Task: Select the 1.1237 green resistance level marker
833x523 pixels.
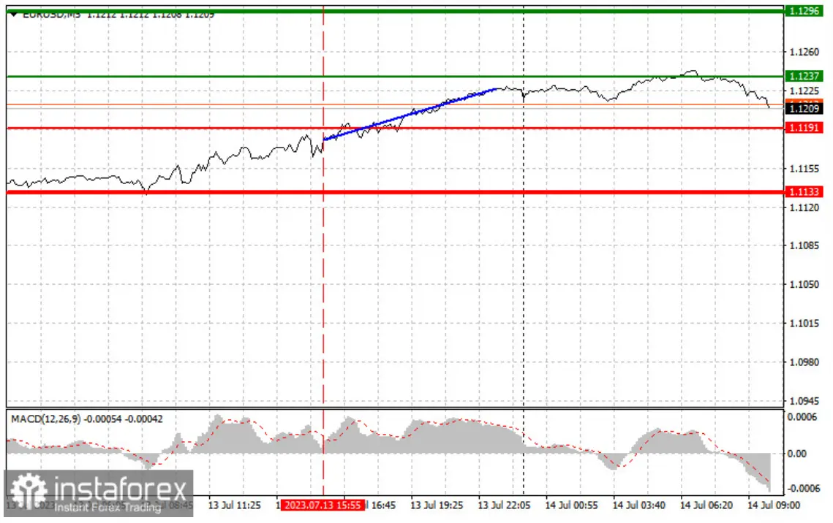Action: (804, 75)
